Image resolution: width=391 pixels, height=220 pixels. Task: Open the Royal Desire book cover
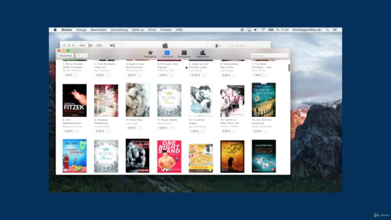point(169,100)
